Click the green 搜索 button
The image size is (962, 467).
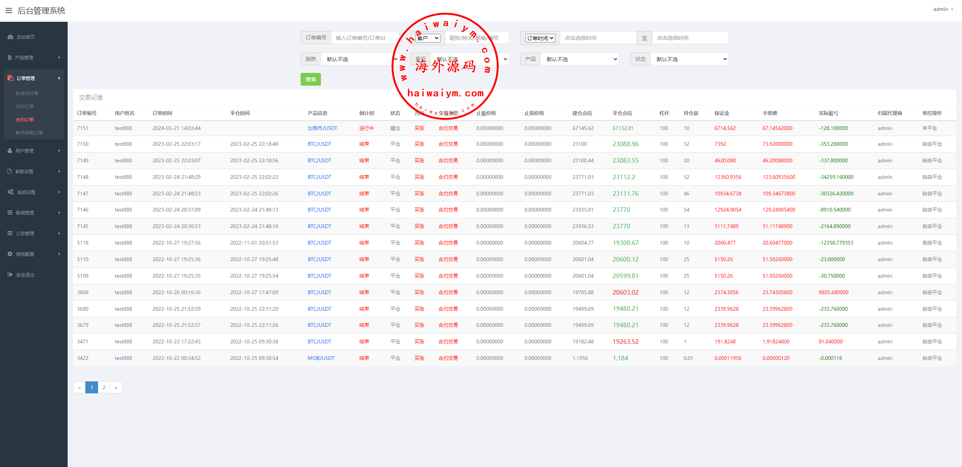click(x=310, y=79)
